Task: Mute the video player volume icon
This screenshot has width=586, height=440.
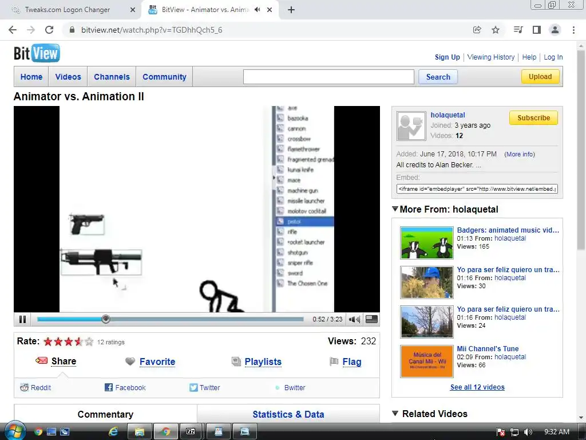Action: tap(354, 319)
